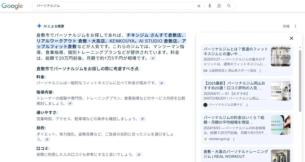Click the 詳細 button

[x=286, y=26]
